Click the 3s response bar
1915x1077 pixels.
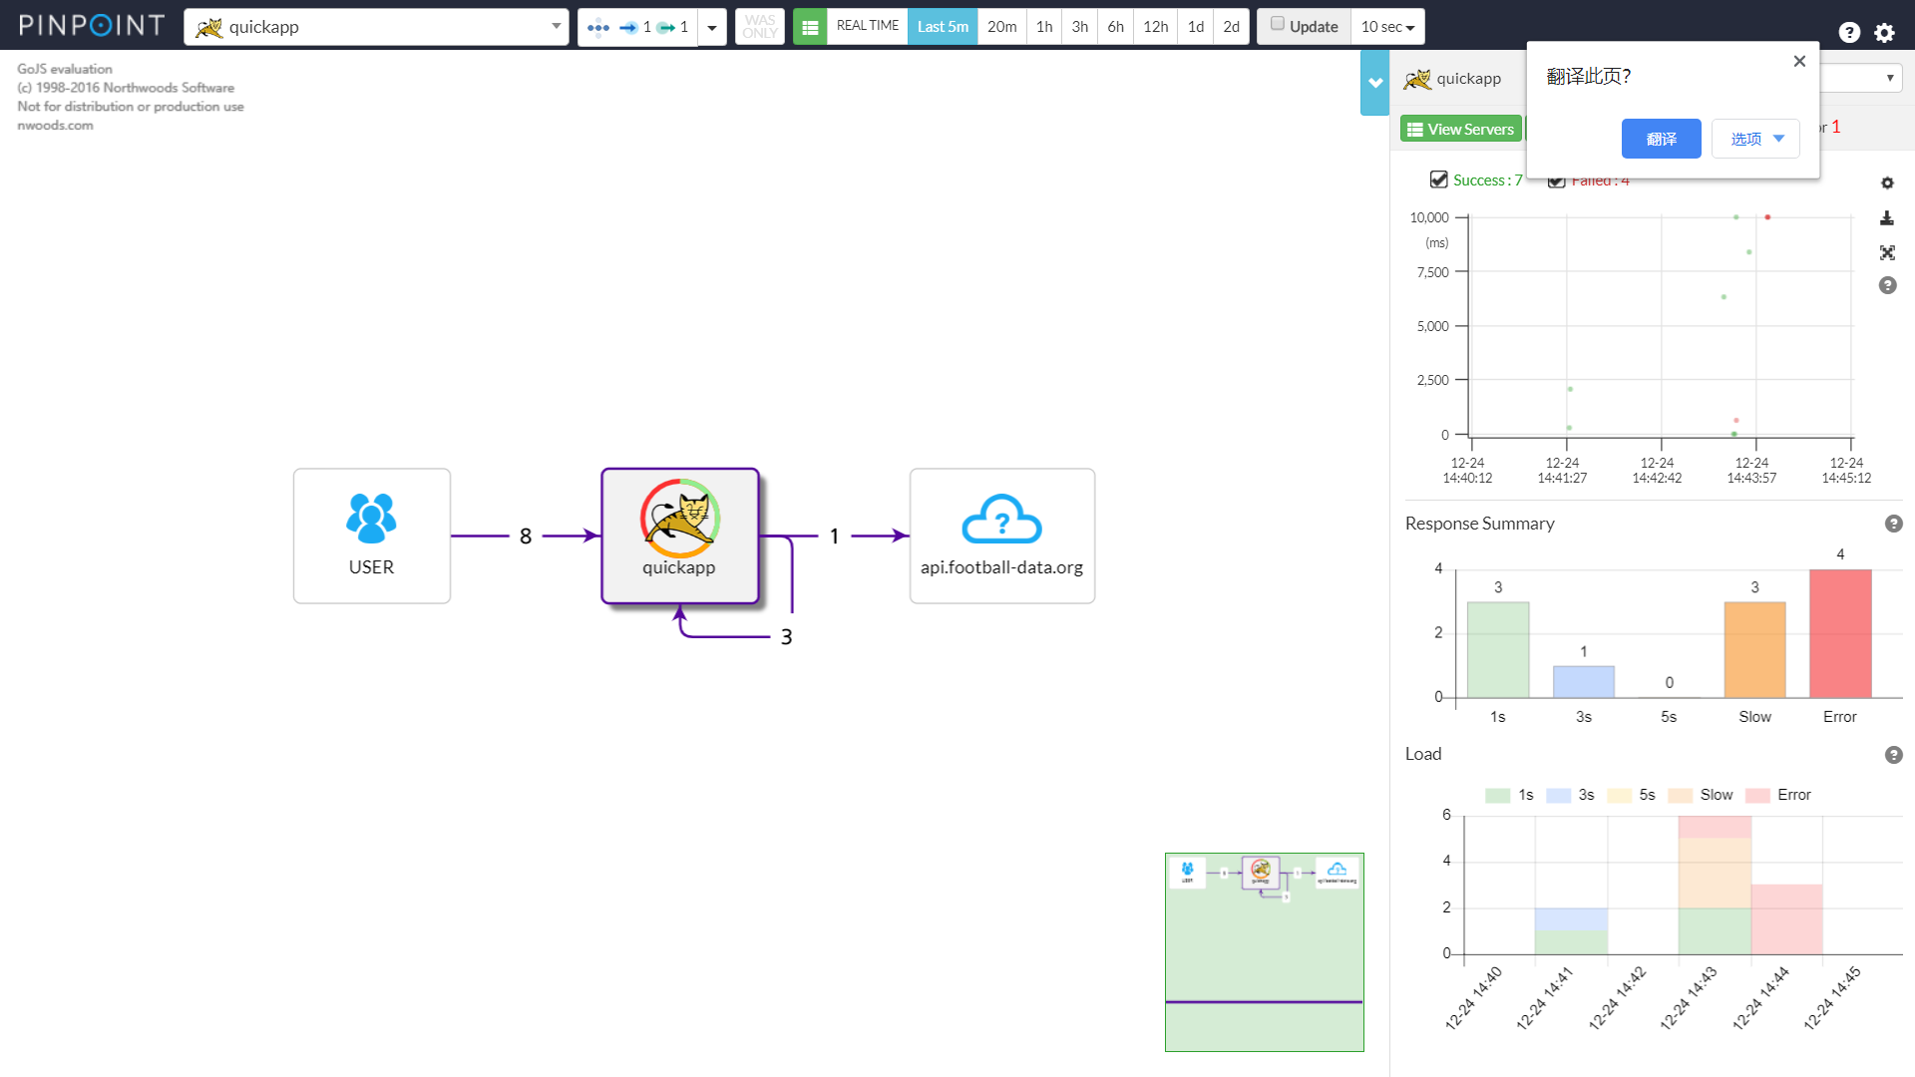(1584, 681)
